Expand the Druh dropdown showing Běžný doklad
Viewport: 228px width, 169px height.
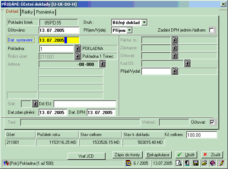[x=144, y=22]
